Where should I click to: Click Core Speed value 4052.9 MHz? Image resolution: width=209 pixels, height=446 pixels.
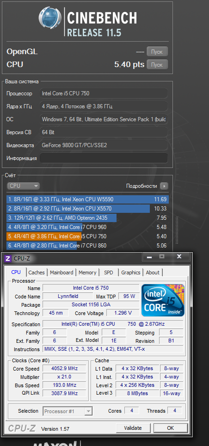[64, 369]
